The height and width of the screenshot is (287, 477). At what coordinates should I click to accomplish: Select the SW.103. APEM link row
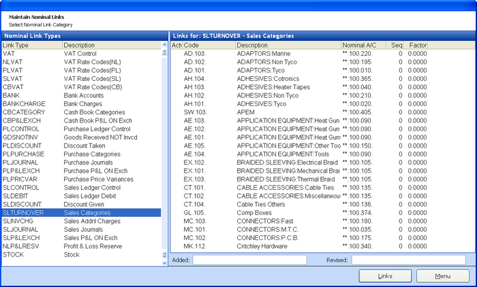point(300,112)
